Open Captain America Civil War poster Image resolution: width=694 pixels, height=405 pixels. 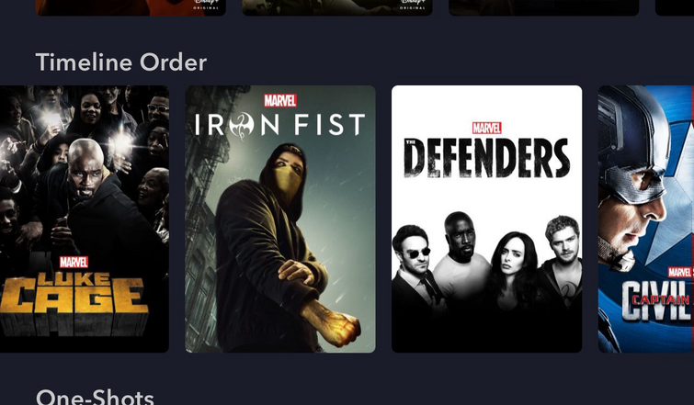(646, 219)
